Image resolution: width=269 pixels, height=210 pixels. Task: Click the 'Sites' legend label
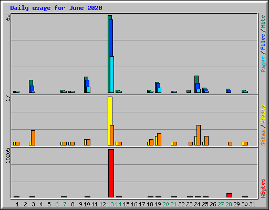click(x=263, y=138)
